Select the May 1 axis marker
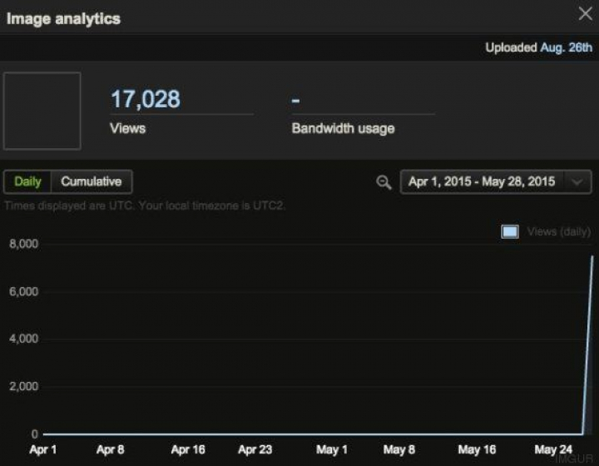The height and width of the screenshot is (466, 599). (332, 450)
